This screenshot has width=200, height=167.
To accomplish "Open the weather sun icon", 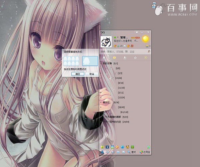I will [145, 39].
